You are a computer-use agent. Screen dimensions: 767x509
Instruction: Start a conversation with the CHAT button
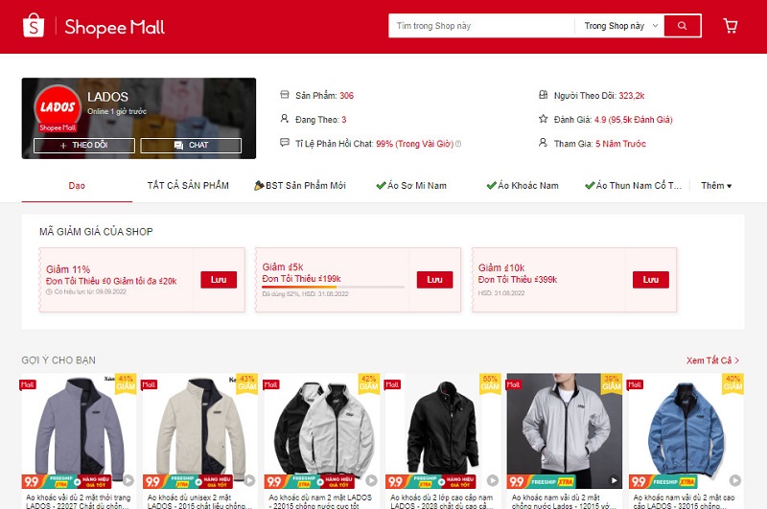[191, 146]
